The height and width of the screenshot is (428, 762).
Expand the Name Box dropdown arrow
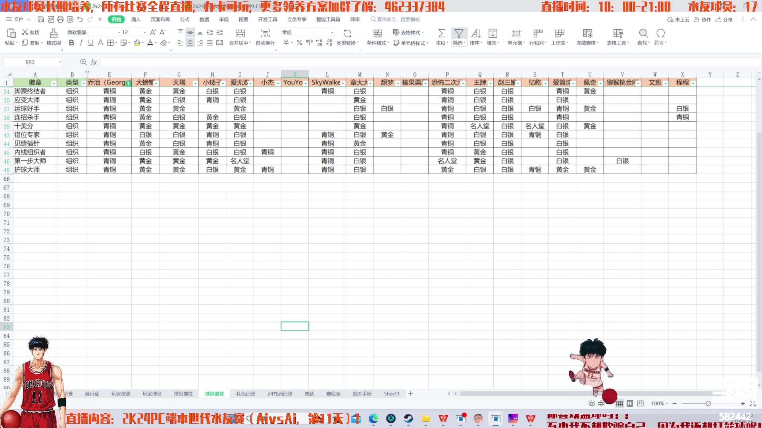[60, 62]
